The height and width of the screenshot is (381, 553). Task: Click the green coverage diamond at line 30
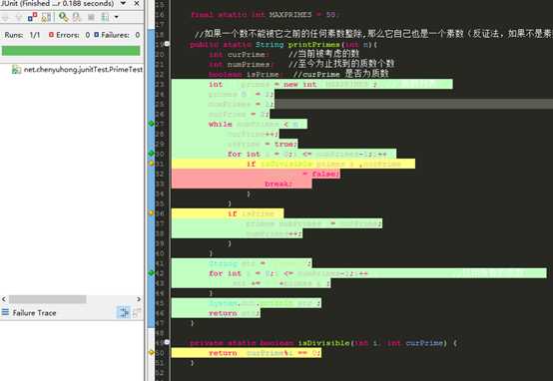(152, 154)
